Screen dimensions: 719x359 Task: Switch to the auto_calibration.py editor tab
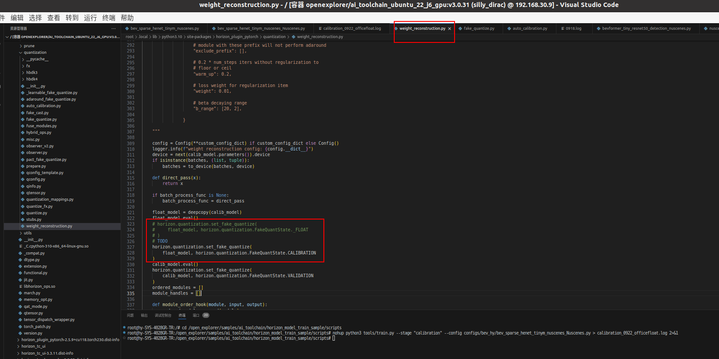coord(530,28)
